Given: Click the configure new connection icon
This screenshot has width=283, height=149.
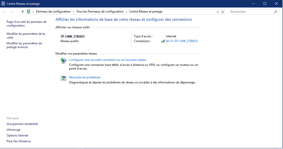Looking at the screenshot, I should point(63,61).
